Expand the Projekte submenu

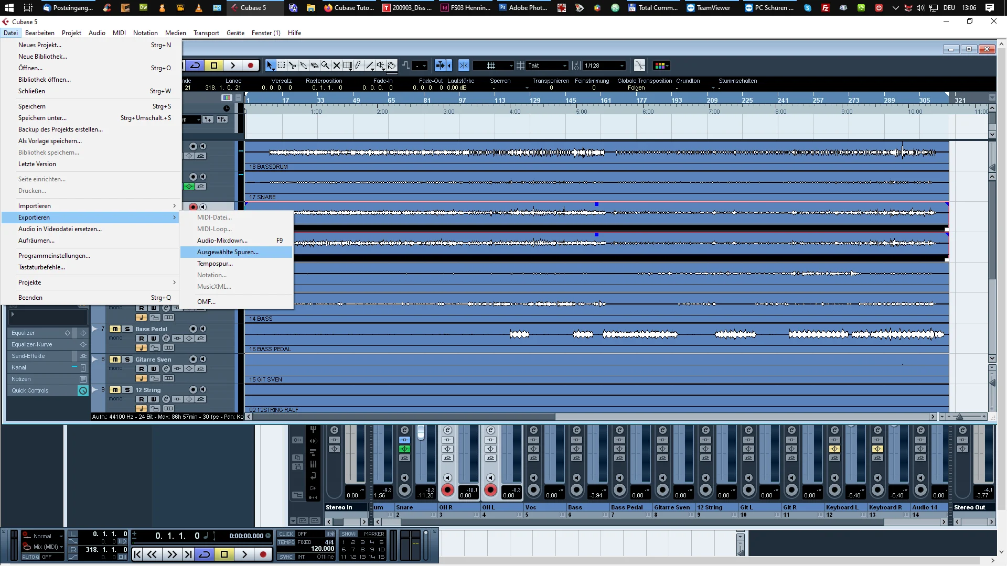[x=91, y=282]
